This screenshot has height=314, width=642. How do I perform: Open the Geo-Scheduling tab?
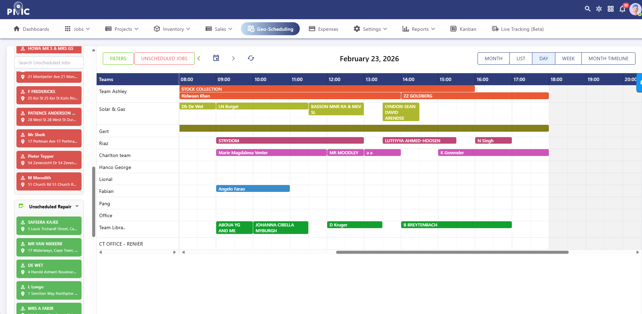tap(270, 29)
